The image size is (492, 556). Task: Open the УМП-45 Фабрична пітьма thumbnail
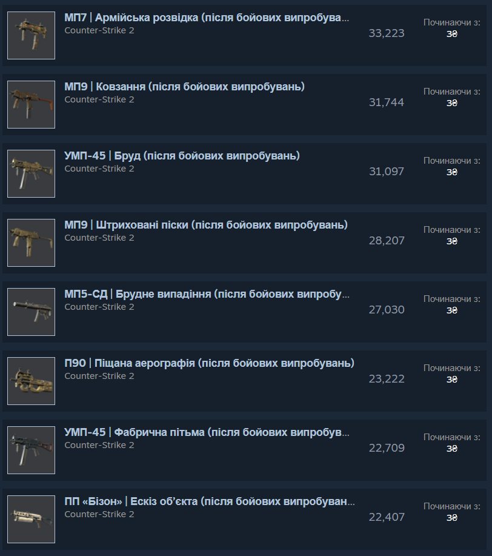pyautogui.click(x=31, y=450)
